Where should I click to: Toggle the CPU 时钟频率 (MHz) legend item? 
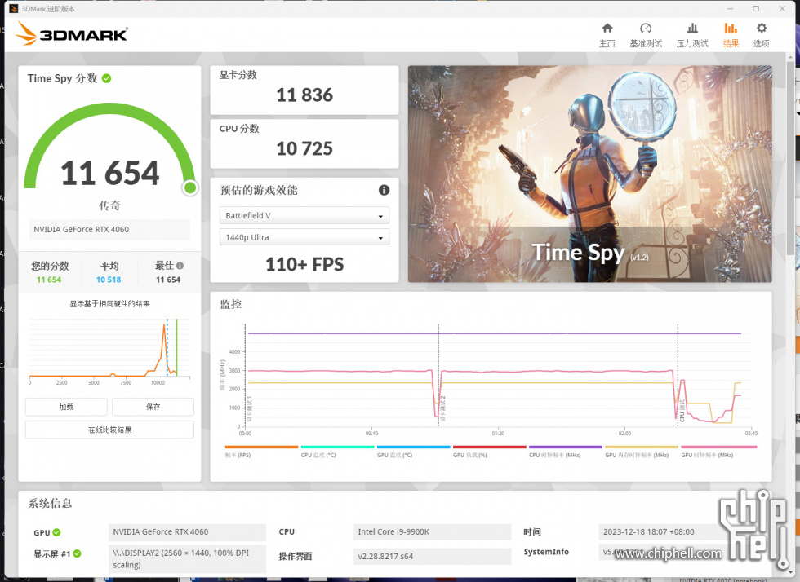565,452
